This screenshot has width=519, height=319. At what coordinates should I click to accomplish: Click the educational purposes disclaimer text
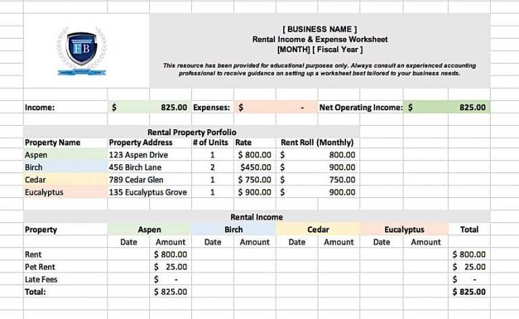pyautogui.click(x=320, y=70)
